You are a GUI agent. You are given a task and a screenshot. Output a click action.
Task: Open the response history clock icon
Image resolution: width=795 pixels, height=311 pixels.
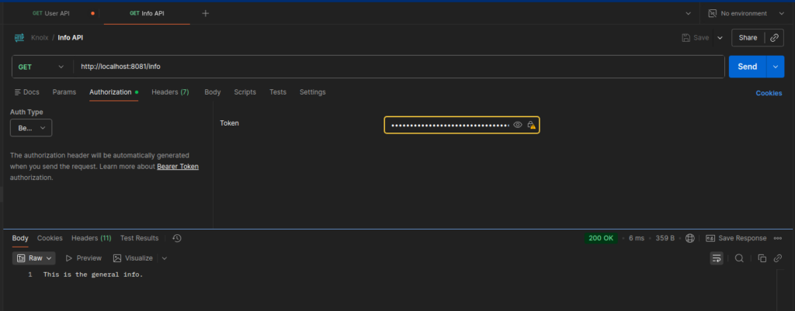pos(177,238)
